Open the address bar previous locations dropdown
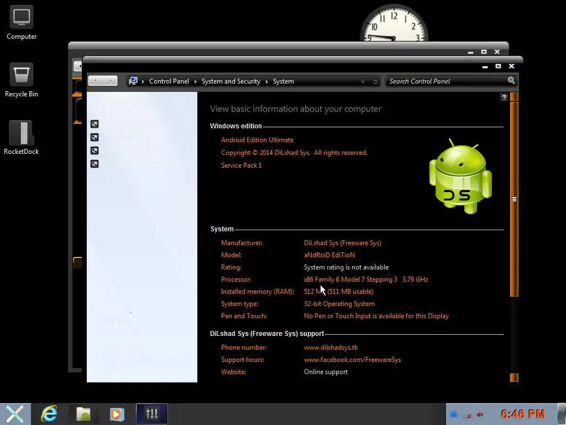This screenshot has width=566, height=425. (x=363, y=82)
